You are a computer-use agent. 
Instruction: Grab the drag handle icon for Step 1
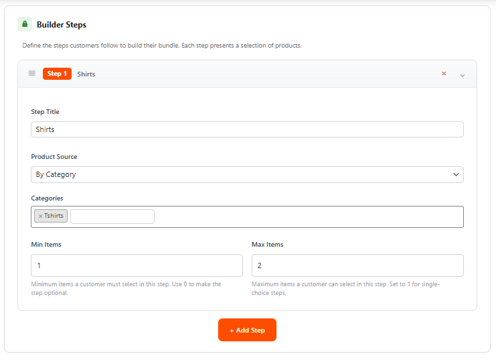click(31, 74)
